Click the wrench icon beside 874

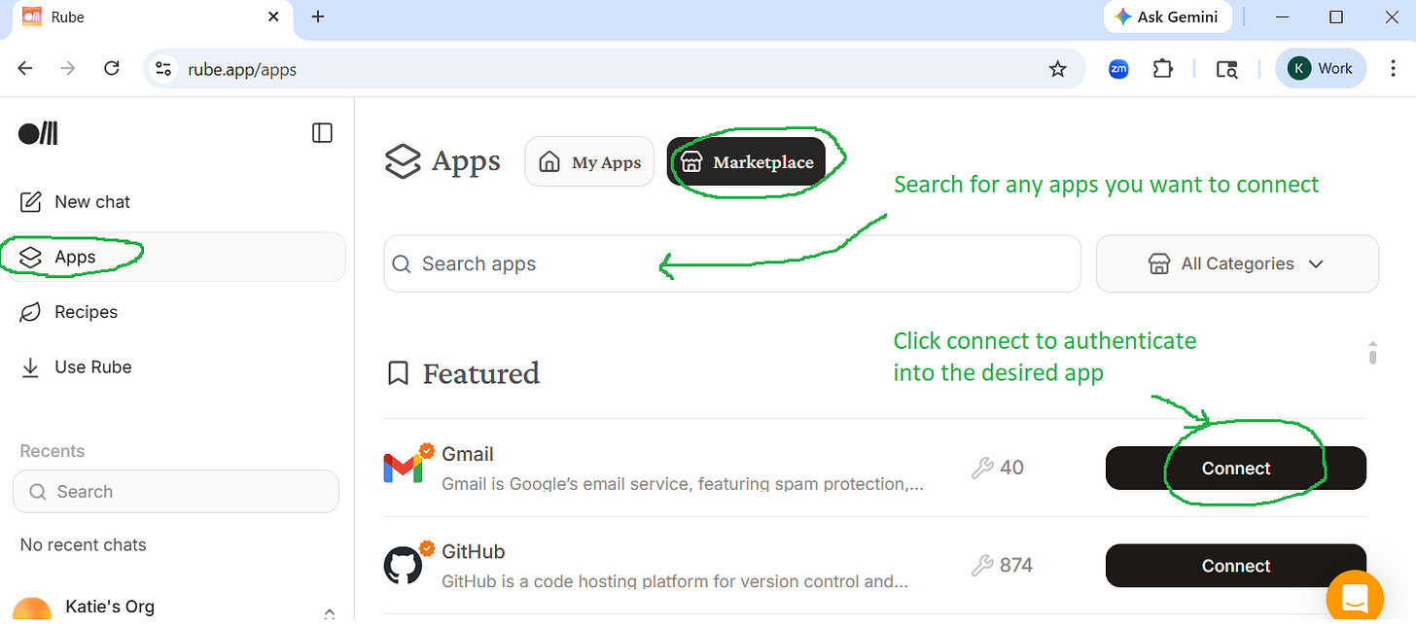point(982,566)
